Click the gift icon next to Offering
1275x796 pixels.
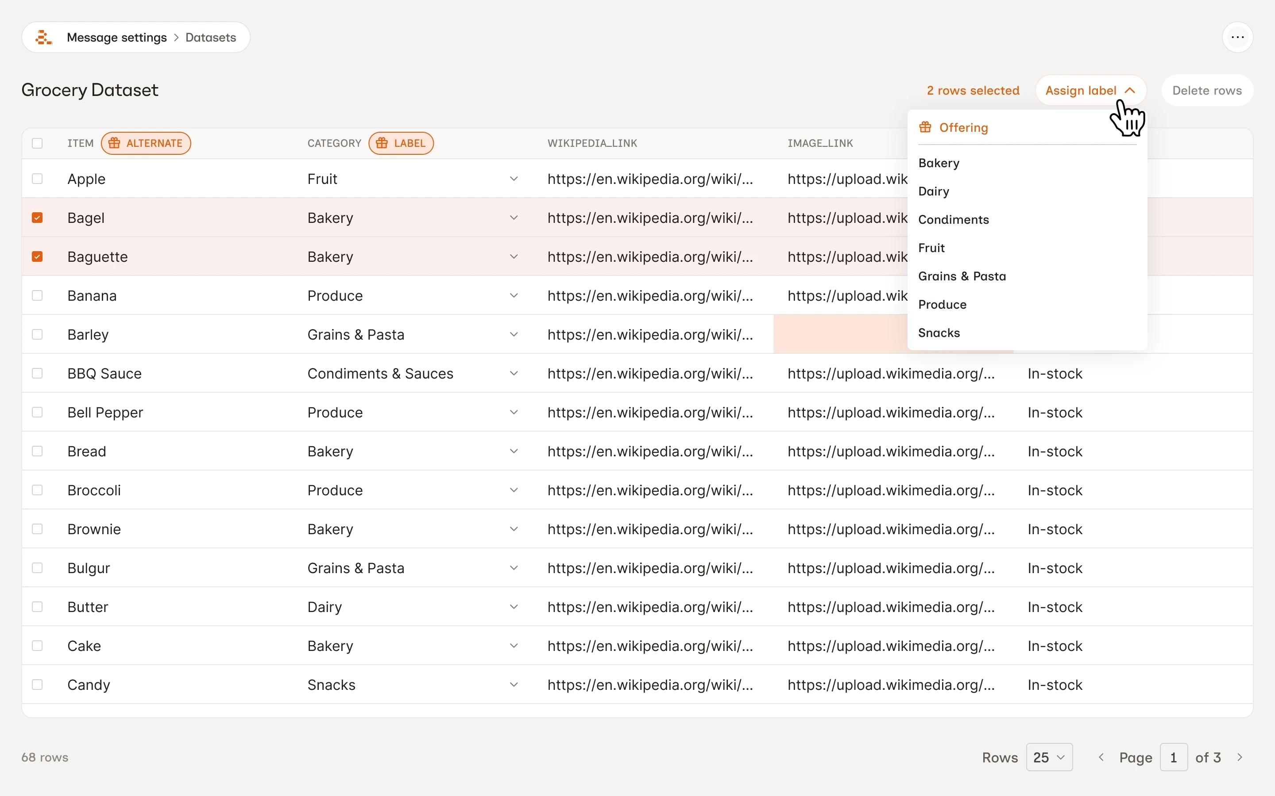(x=925, y=127)
